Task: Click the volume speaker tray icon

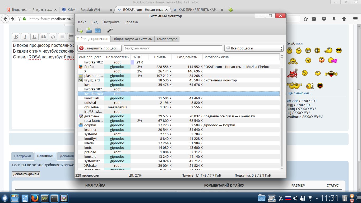Action: [295, 198]
